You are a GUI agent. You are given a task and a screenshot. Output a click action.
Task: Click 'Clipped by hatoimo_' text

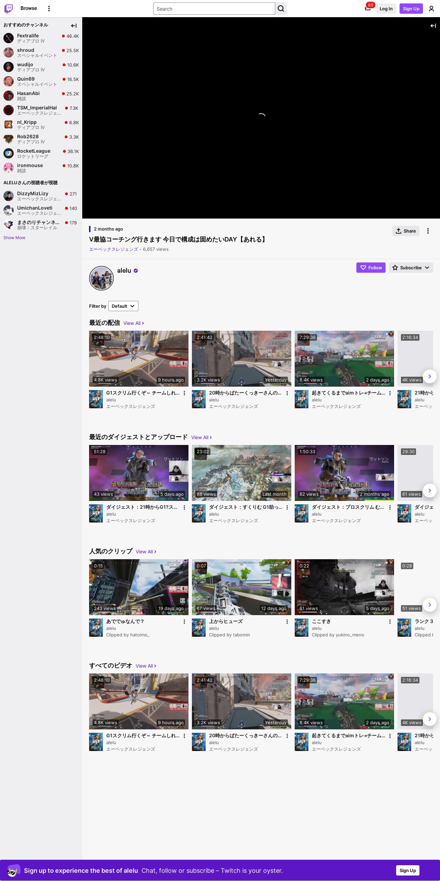(x=128, y=635)
